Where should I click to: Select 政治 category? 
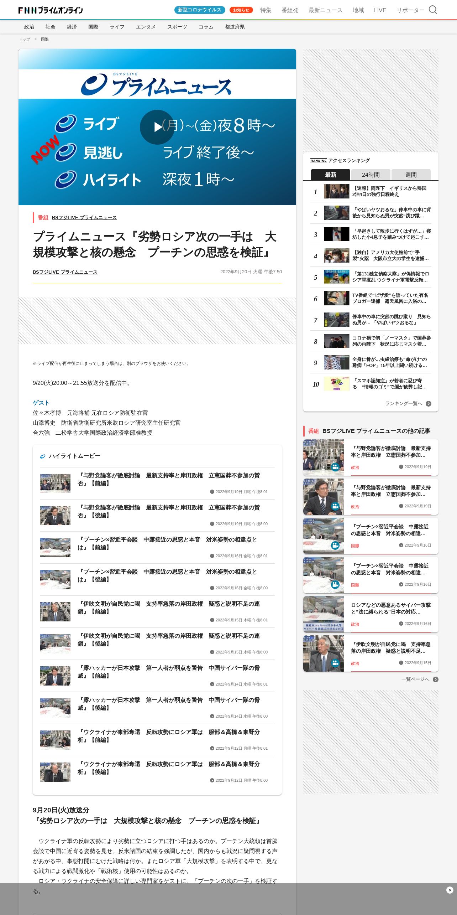point(29,27)
